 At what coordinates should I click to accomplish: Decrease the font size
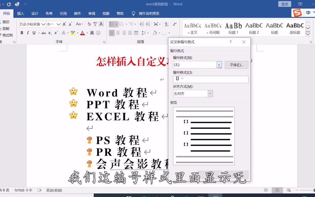(x=70, y=24)
